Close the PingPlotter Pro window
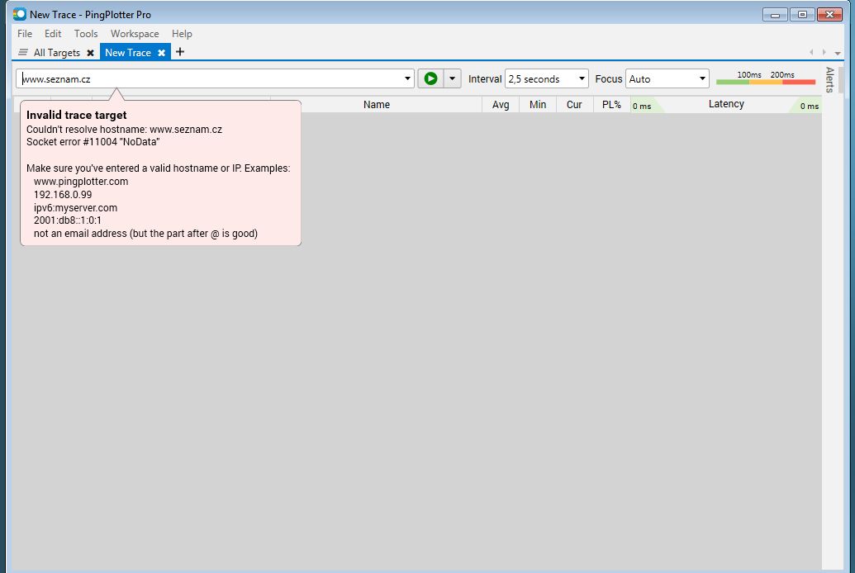This screenshot has height=573, width=855. point(829,15)
